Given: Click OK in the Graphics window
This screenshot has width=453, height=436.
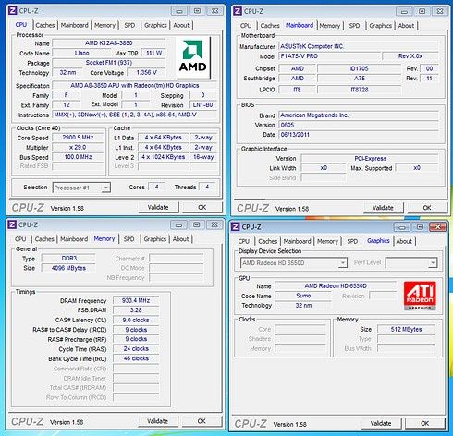Looking at the screenshot, I should tap(425, 423).
